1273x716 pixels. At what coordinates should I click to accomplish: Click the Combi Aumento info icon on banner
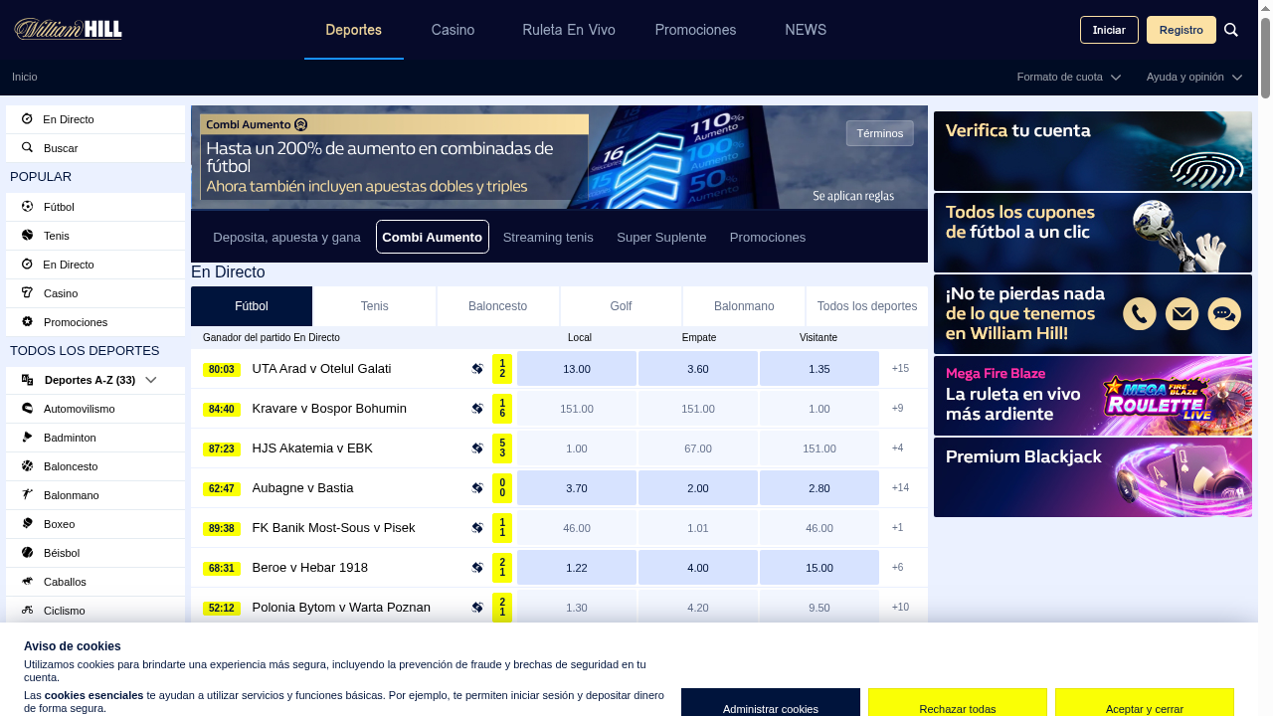(x=301, y=124)
